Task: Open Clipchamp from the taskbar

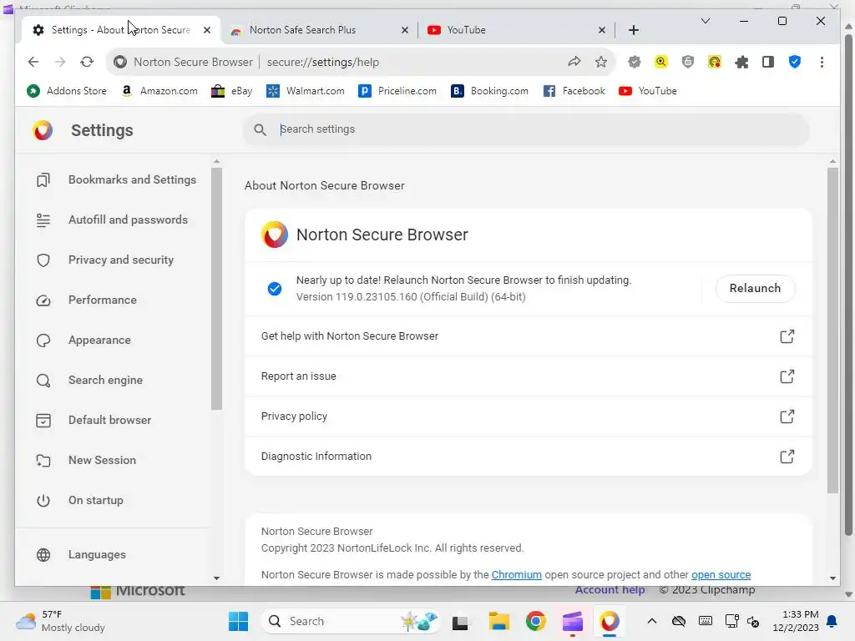Action: pyautogui.click(x=573, y=621)
